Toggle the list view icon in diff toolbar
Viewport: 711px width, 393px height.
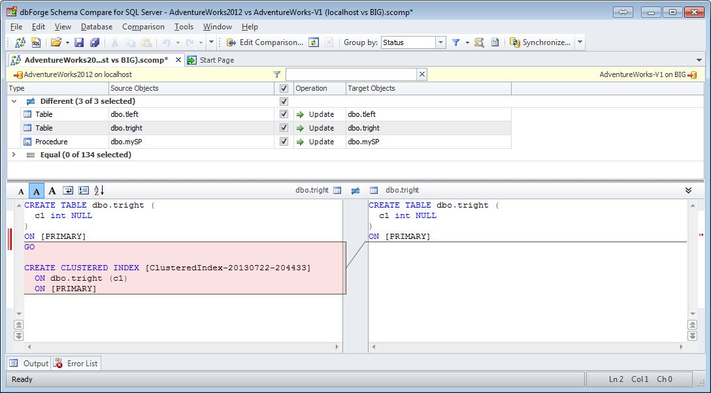pyautogui.click(x=84, y=191)
